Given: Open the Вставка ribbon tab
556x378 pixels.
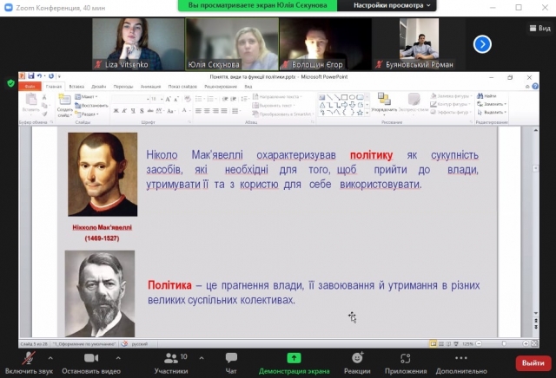Looking at the screenshot, I should [x=77, y=87].
